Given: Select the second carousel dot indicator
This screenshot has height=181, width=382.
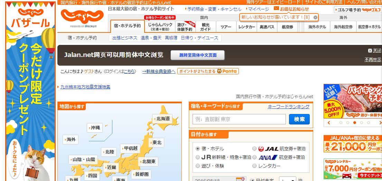Looking at the screenshot, I should [348, 123].
